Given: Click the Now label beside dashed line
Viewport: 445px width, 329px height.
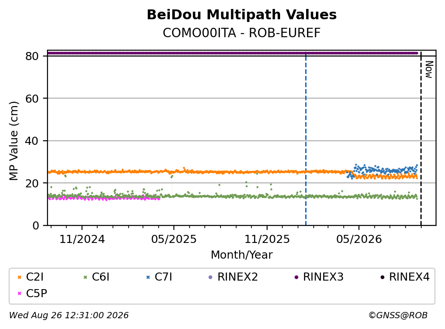Looking at the screenshot, I should pyautogui.click(x=429, y=69).
